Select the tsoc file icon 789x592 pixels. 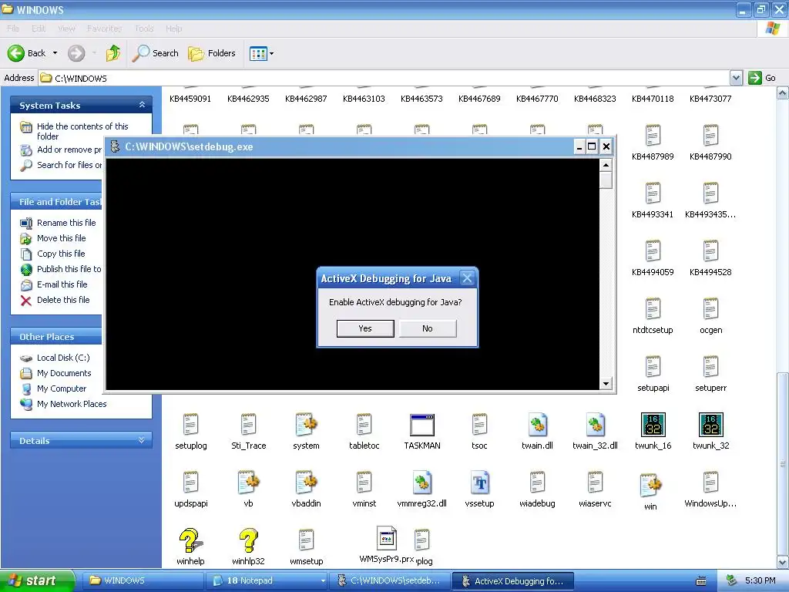point(479,425)
